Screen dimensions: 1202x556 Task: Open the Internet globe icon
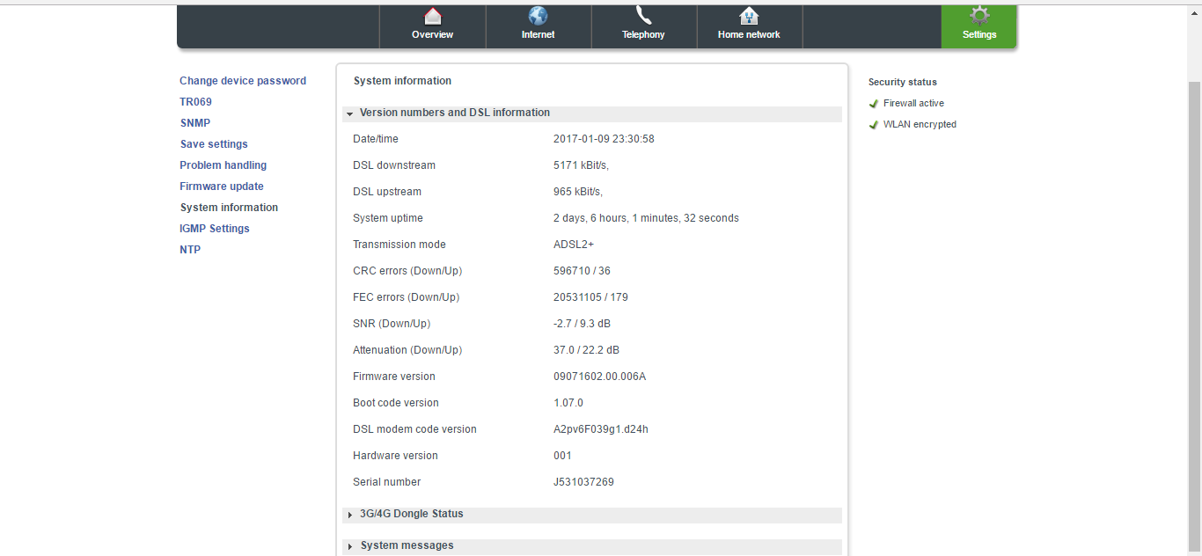click(538, 16)
